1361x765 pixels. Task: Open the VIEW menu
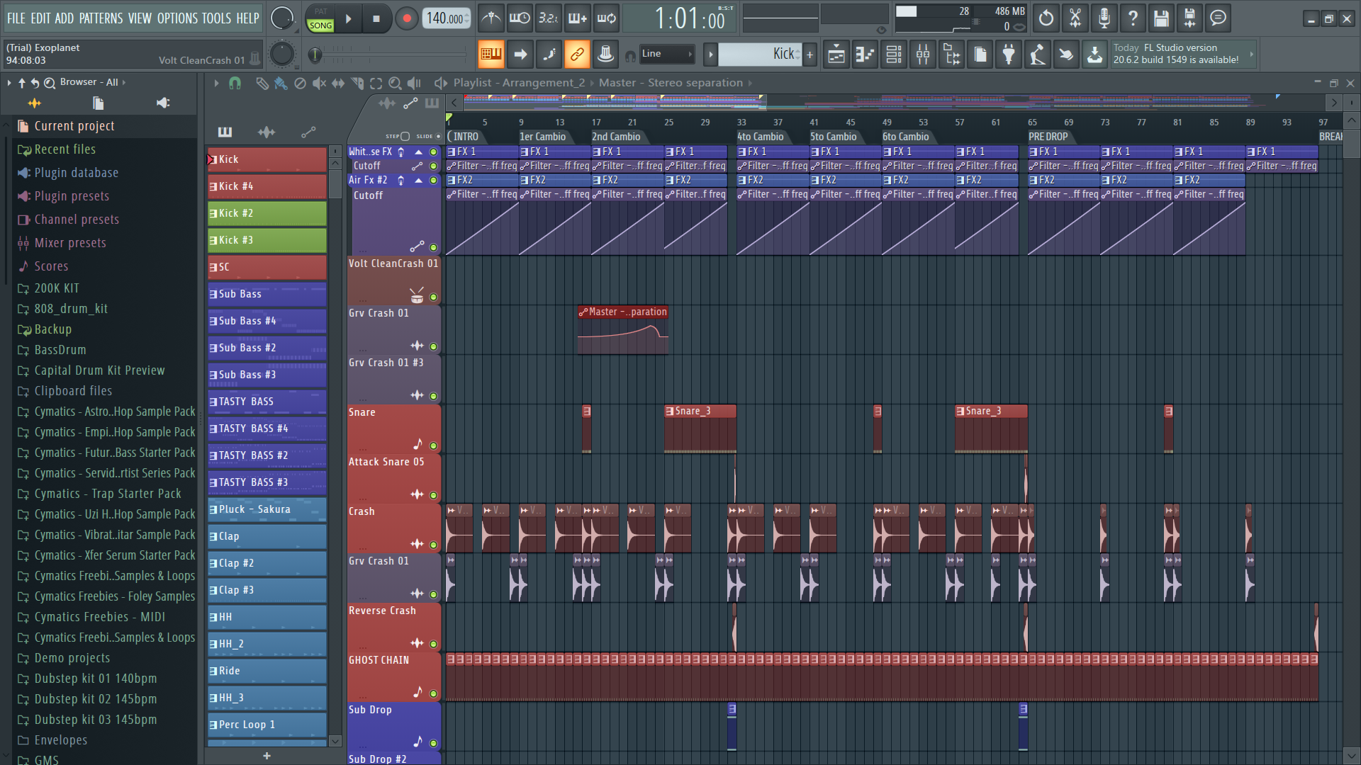tap(140, 18)
